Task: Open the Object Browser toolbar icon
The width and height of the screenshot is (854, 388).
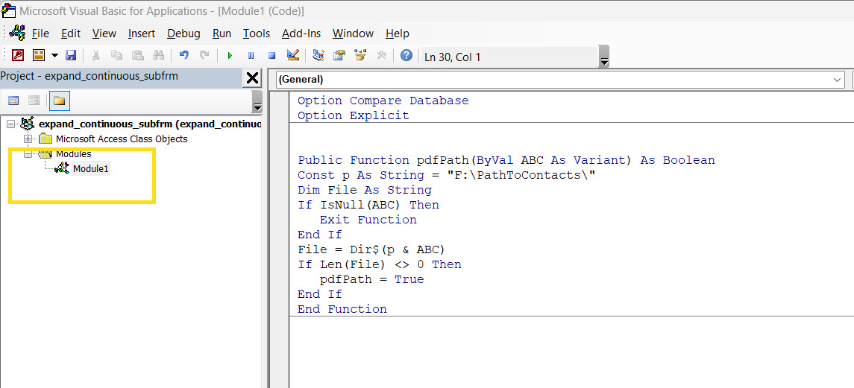Action: [x=360, y=56]
